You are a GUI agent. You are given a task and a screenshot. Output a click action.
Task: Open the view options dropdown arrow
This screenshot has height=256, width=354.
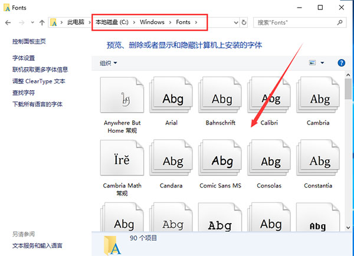322,63
